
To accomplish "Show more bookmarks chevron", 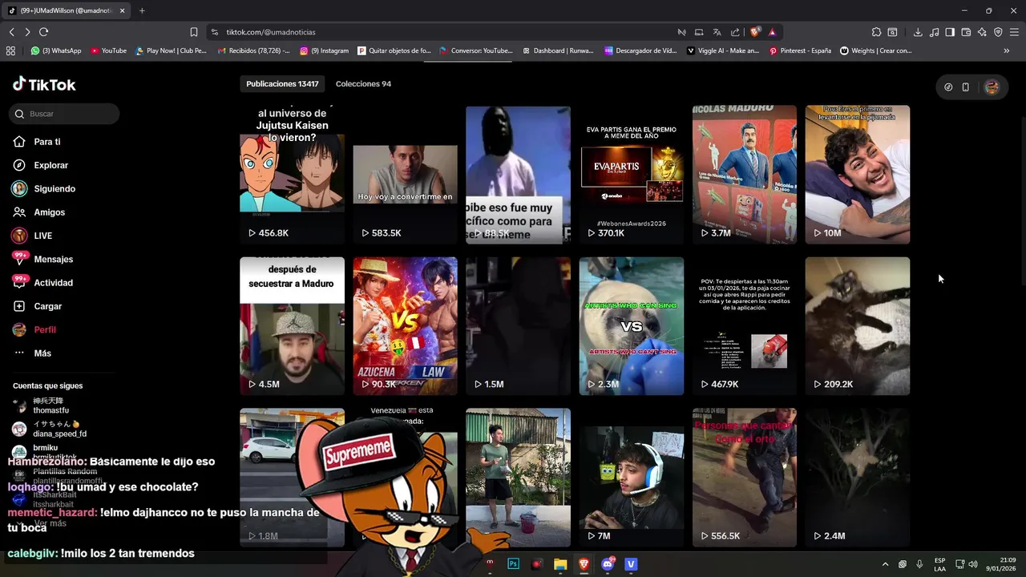I will 1007,50.
